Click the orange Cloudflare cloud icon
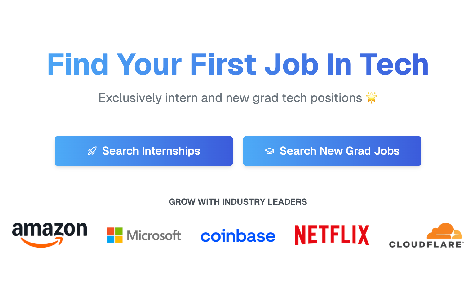Image resolution: width=476 pixels, height=297 pixels. click(x=444, y=231)
